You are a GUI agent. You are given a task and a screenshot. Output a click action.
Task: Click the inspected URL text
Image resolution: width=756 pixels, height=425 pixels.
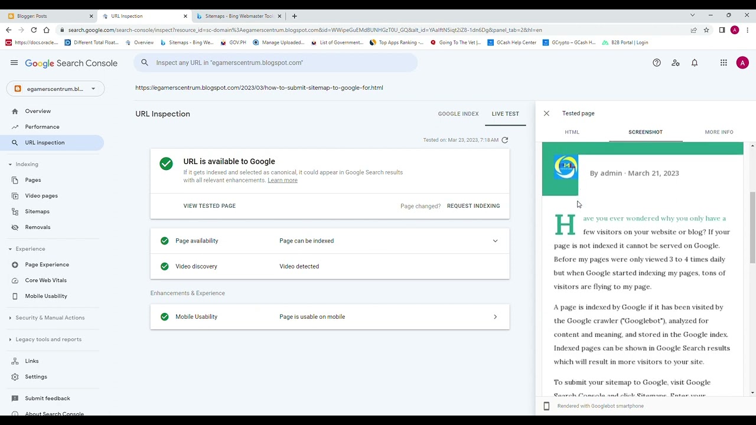pos(259,87)
